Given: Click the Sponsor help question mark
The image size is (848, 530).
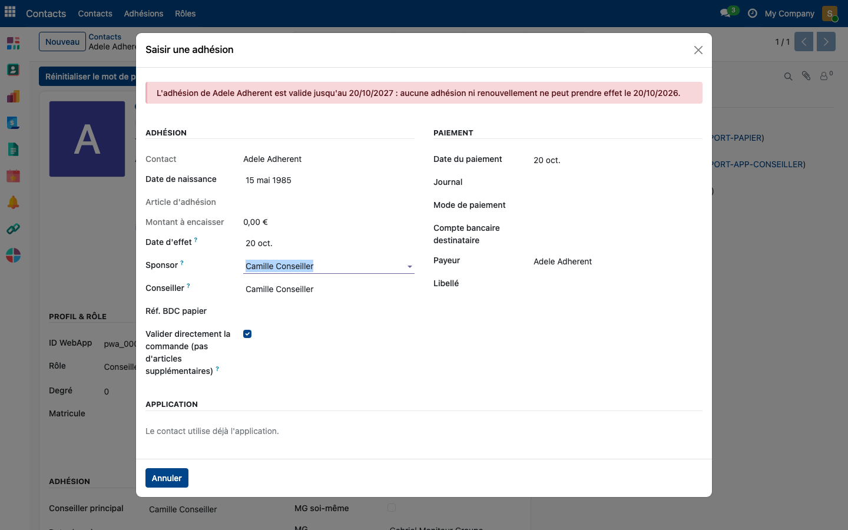Looking at the screenshot, I should point(182,263).
